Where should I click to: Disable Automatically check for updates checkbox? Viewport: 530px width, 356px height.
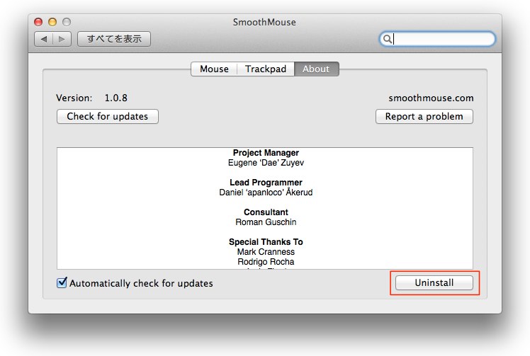point(62,282)
